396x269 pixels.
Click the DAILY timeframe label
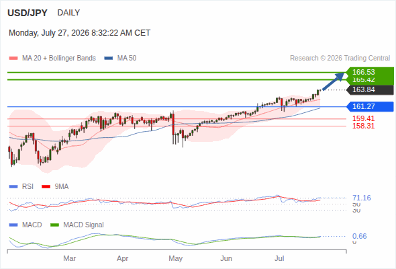click(68, 13)
